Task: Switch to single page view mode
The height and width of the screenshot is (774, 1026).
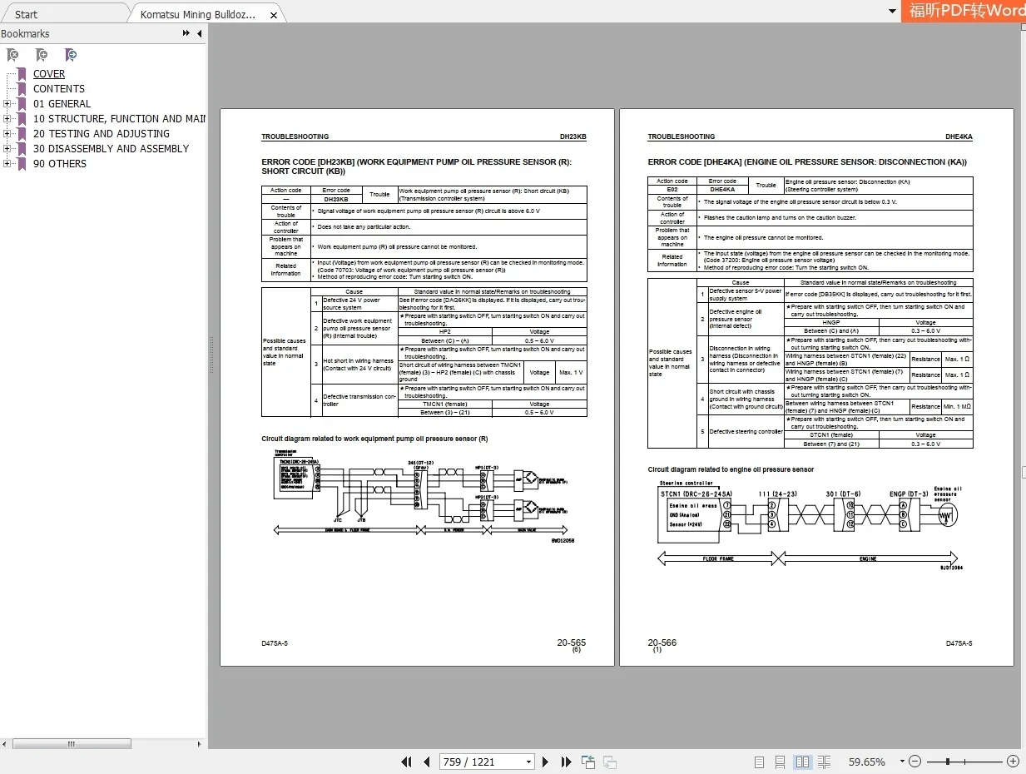Action: [759, 762]
